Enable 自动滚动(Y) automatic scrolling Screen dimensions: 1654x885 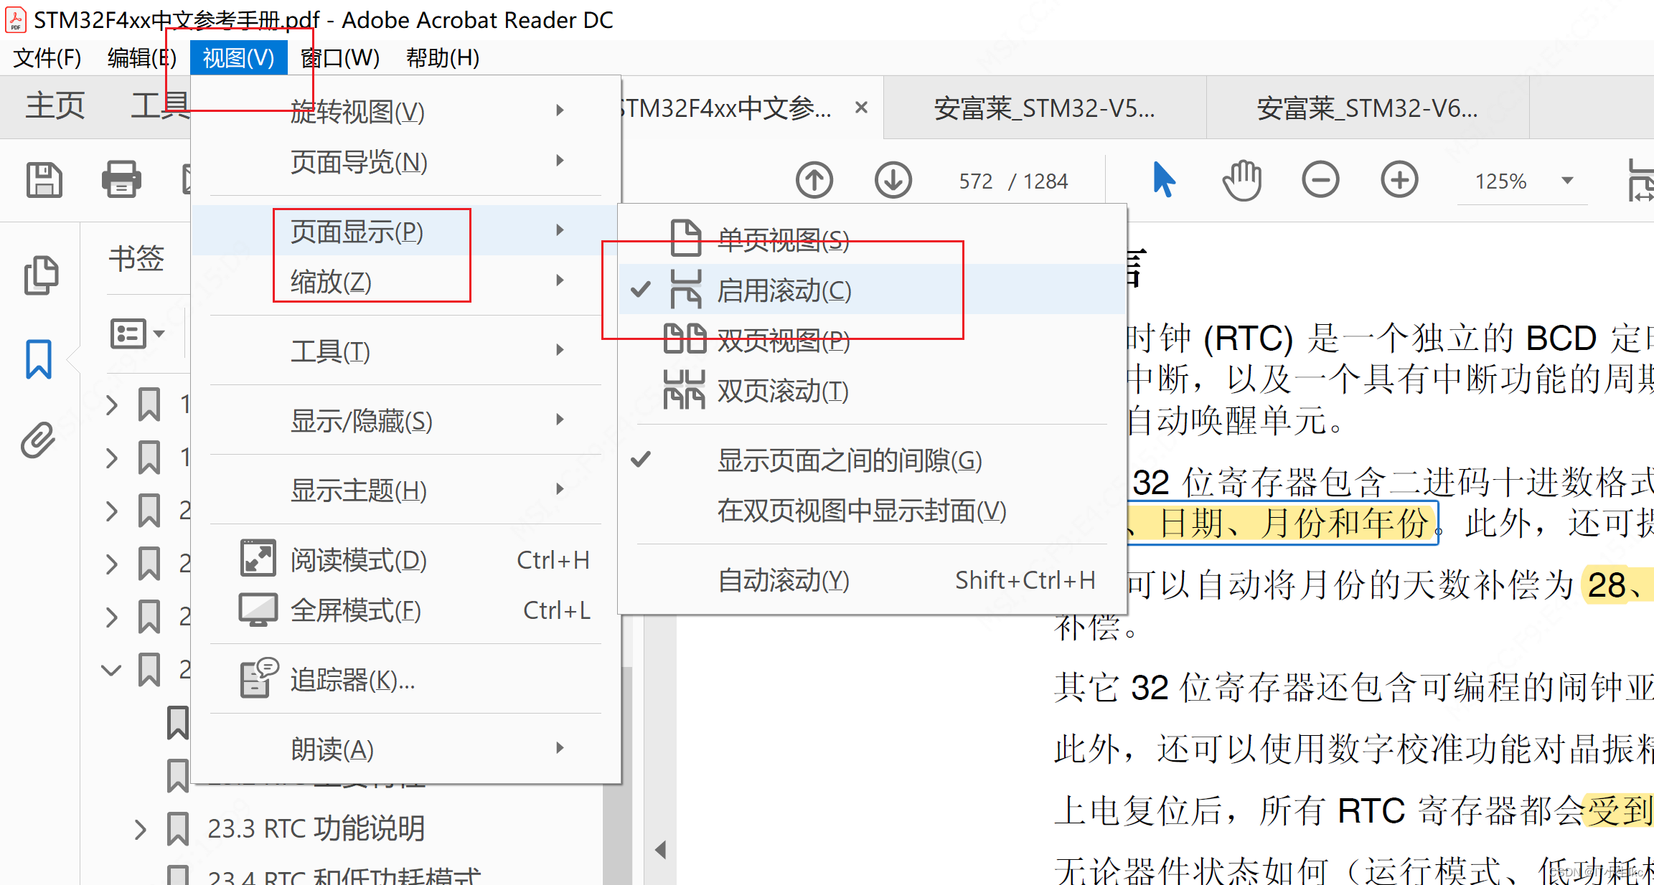coord(873,579)
